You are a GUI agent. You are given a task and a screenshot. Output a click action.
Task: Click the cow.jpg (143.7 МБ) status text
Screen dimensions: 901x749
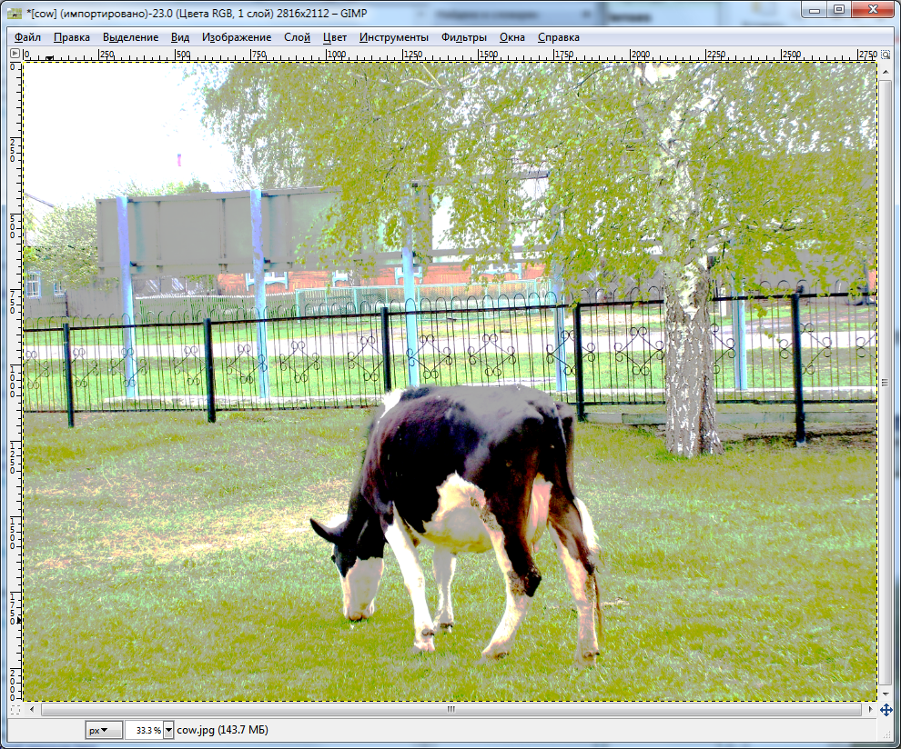click(x=222, y=730)
